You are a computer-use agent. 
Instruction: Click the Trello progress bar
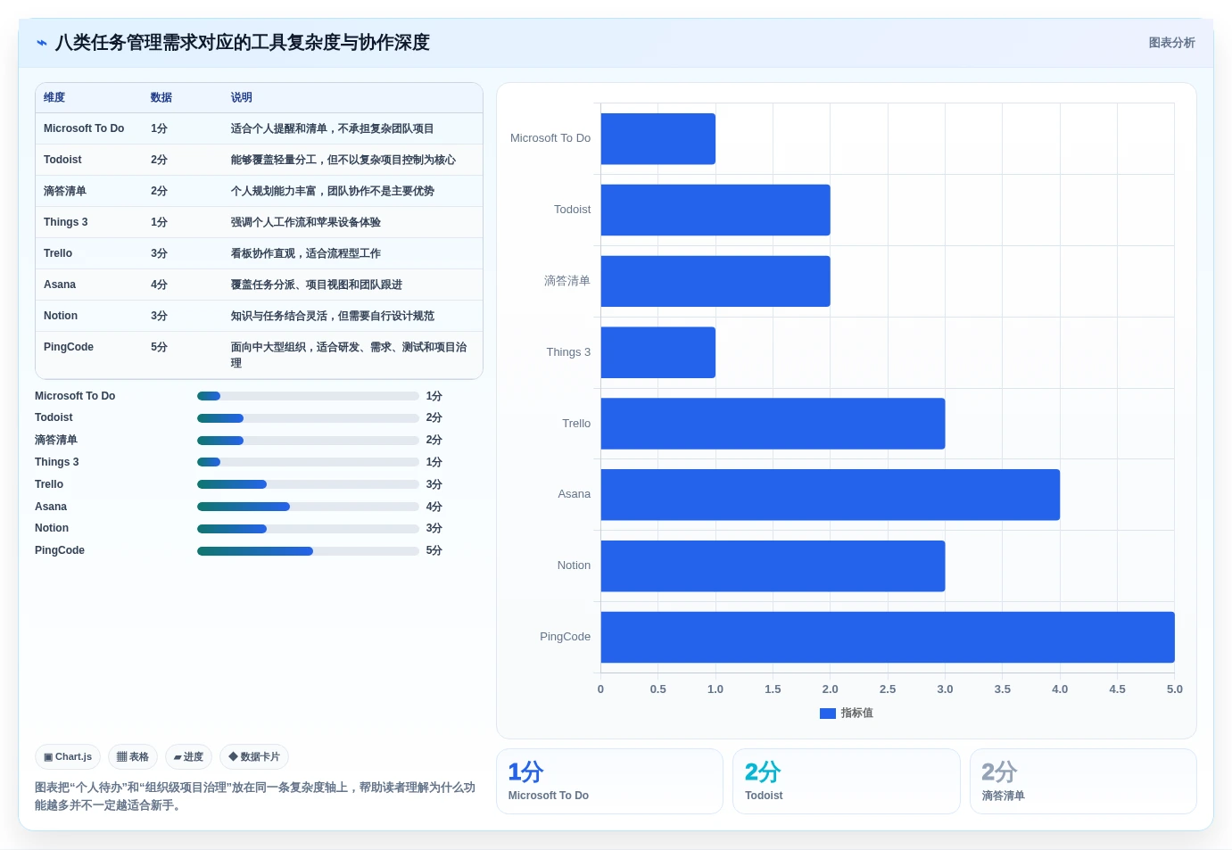[x=308, y=484]
